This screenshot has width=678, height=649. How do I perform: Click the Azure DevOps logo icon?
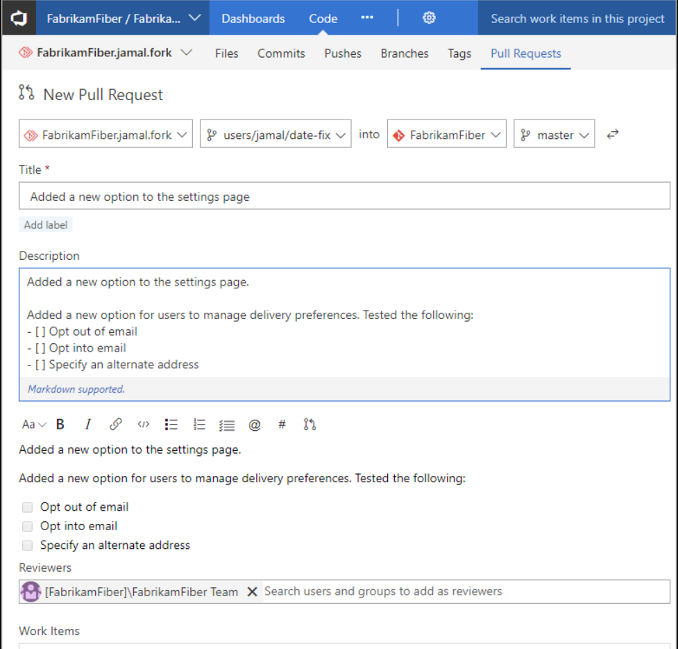19,18
